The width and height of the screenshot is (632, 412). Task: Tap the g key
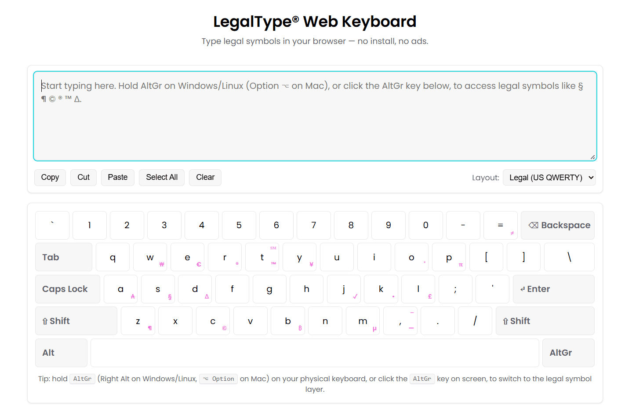269,289
